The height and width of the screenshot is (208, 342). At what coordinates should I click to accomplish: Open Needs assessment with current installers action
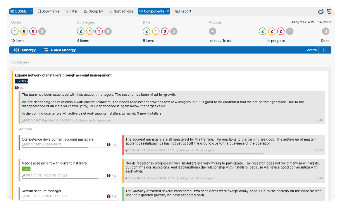54,163
